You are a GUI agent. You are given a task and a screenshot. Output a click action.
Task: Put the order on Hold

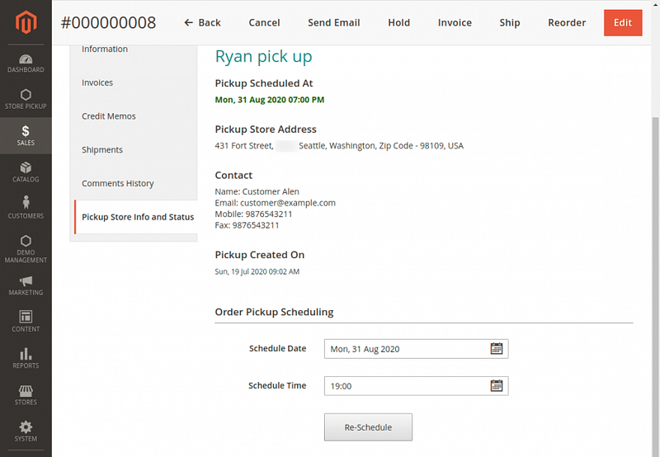pyautogui.click(x=399, y=23)
